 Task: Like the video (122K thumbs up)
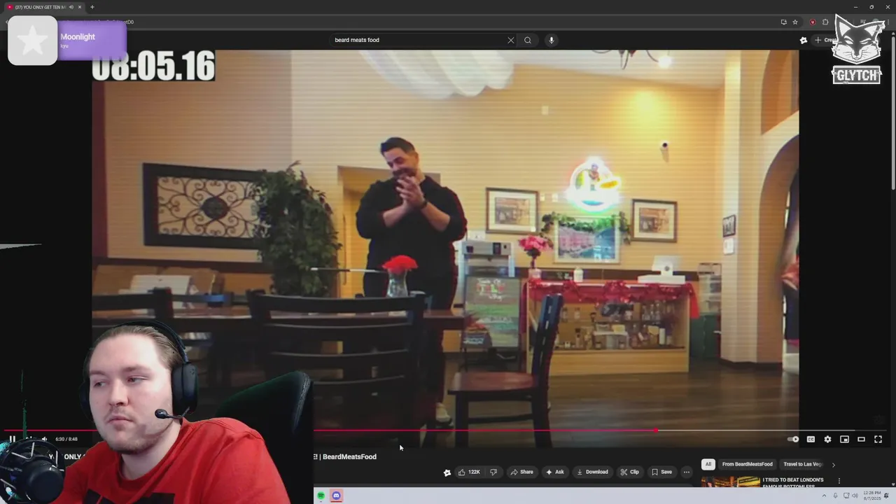pos(469,472)
